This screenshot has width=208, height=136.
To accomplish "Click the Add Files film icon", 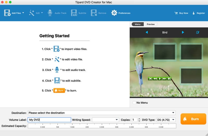I will click(x=7, y=13).
